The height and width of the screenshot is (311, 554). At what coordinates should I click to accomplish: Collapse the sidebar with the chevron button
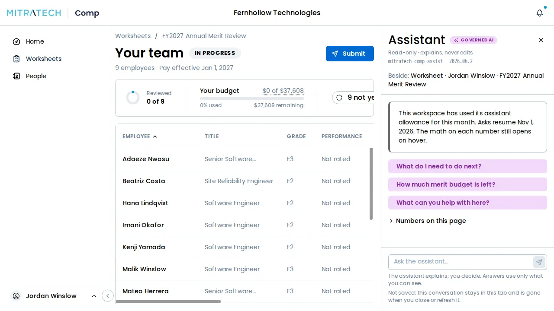click(107, 296)
